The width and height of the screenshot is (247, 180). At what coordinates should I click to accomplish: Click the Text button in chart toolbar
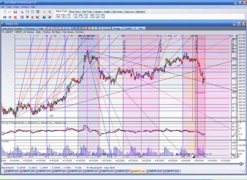tap(141, 28)
